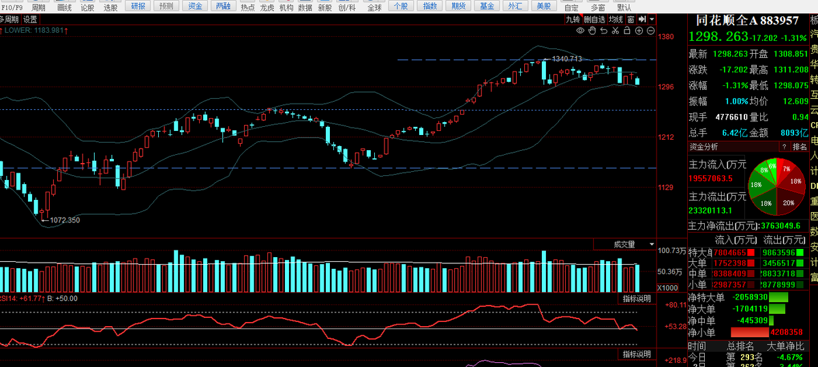Viewport: 818px width, 367px height.
Task: Click the undo arrow icon above chart
Action: tap(604, 30)
